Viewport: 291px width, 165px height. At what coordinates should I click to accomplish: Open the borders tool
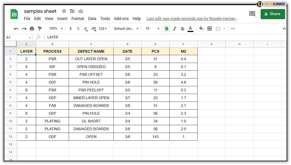210,29
